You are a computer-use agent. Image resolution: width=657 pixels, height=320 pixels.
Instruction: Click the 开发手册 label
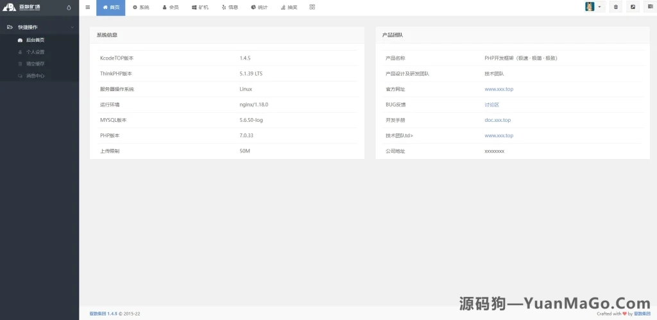click(x=395, y=120)
